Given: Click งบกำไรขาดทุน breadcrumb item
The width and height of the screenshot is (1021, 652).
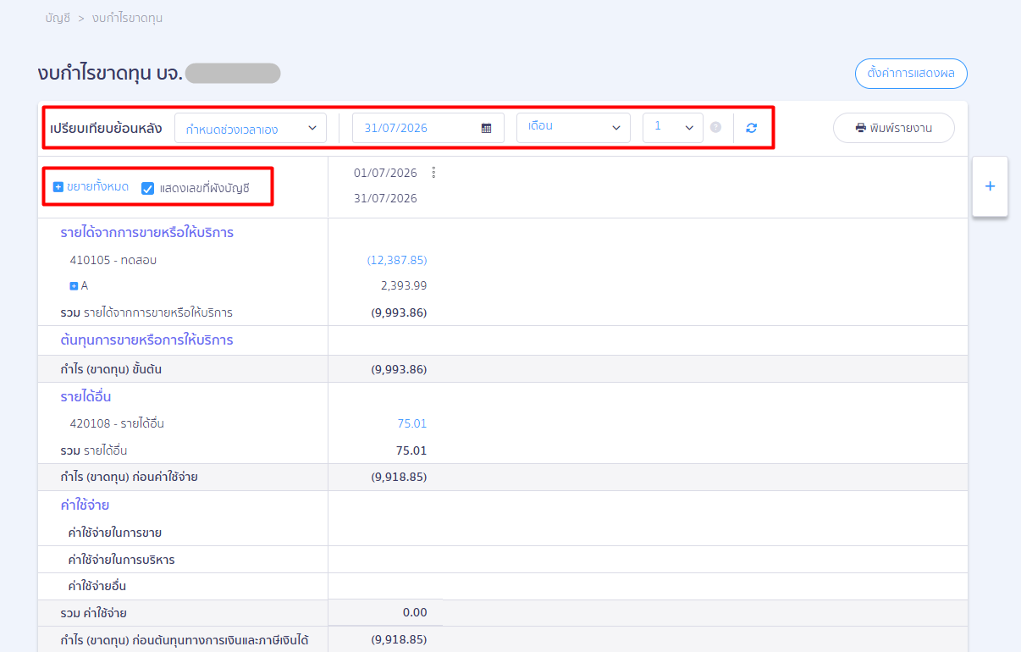Looking at the screenshot, I should [x=127, y=18].
